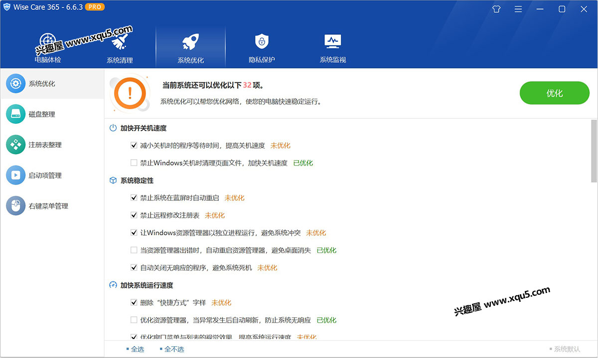This screenshot has width=598, height=358.
Task: Click the 加快系统运行速度 section heading
Action: 147,285
